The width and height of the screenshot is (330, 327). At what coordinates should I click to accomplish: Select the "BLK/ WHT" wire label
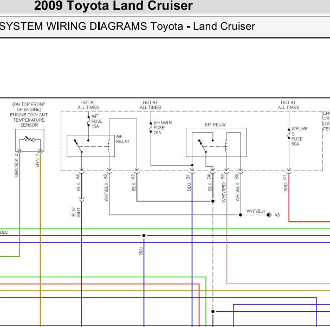pyautogui.click(x=76, y=212)
